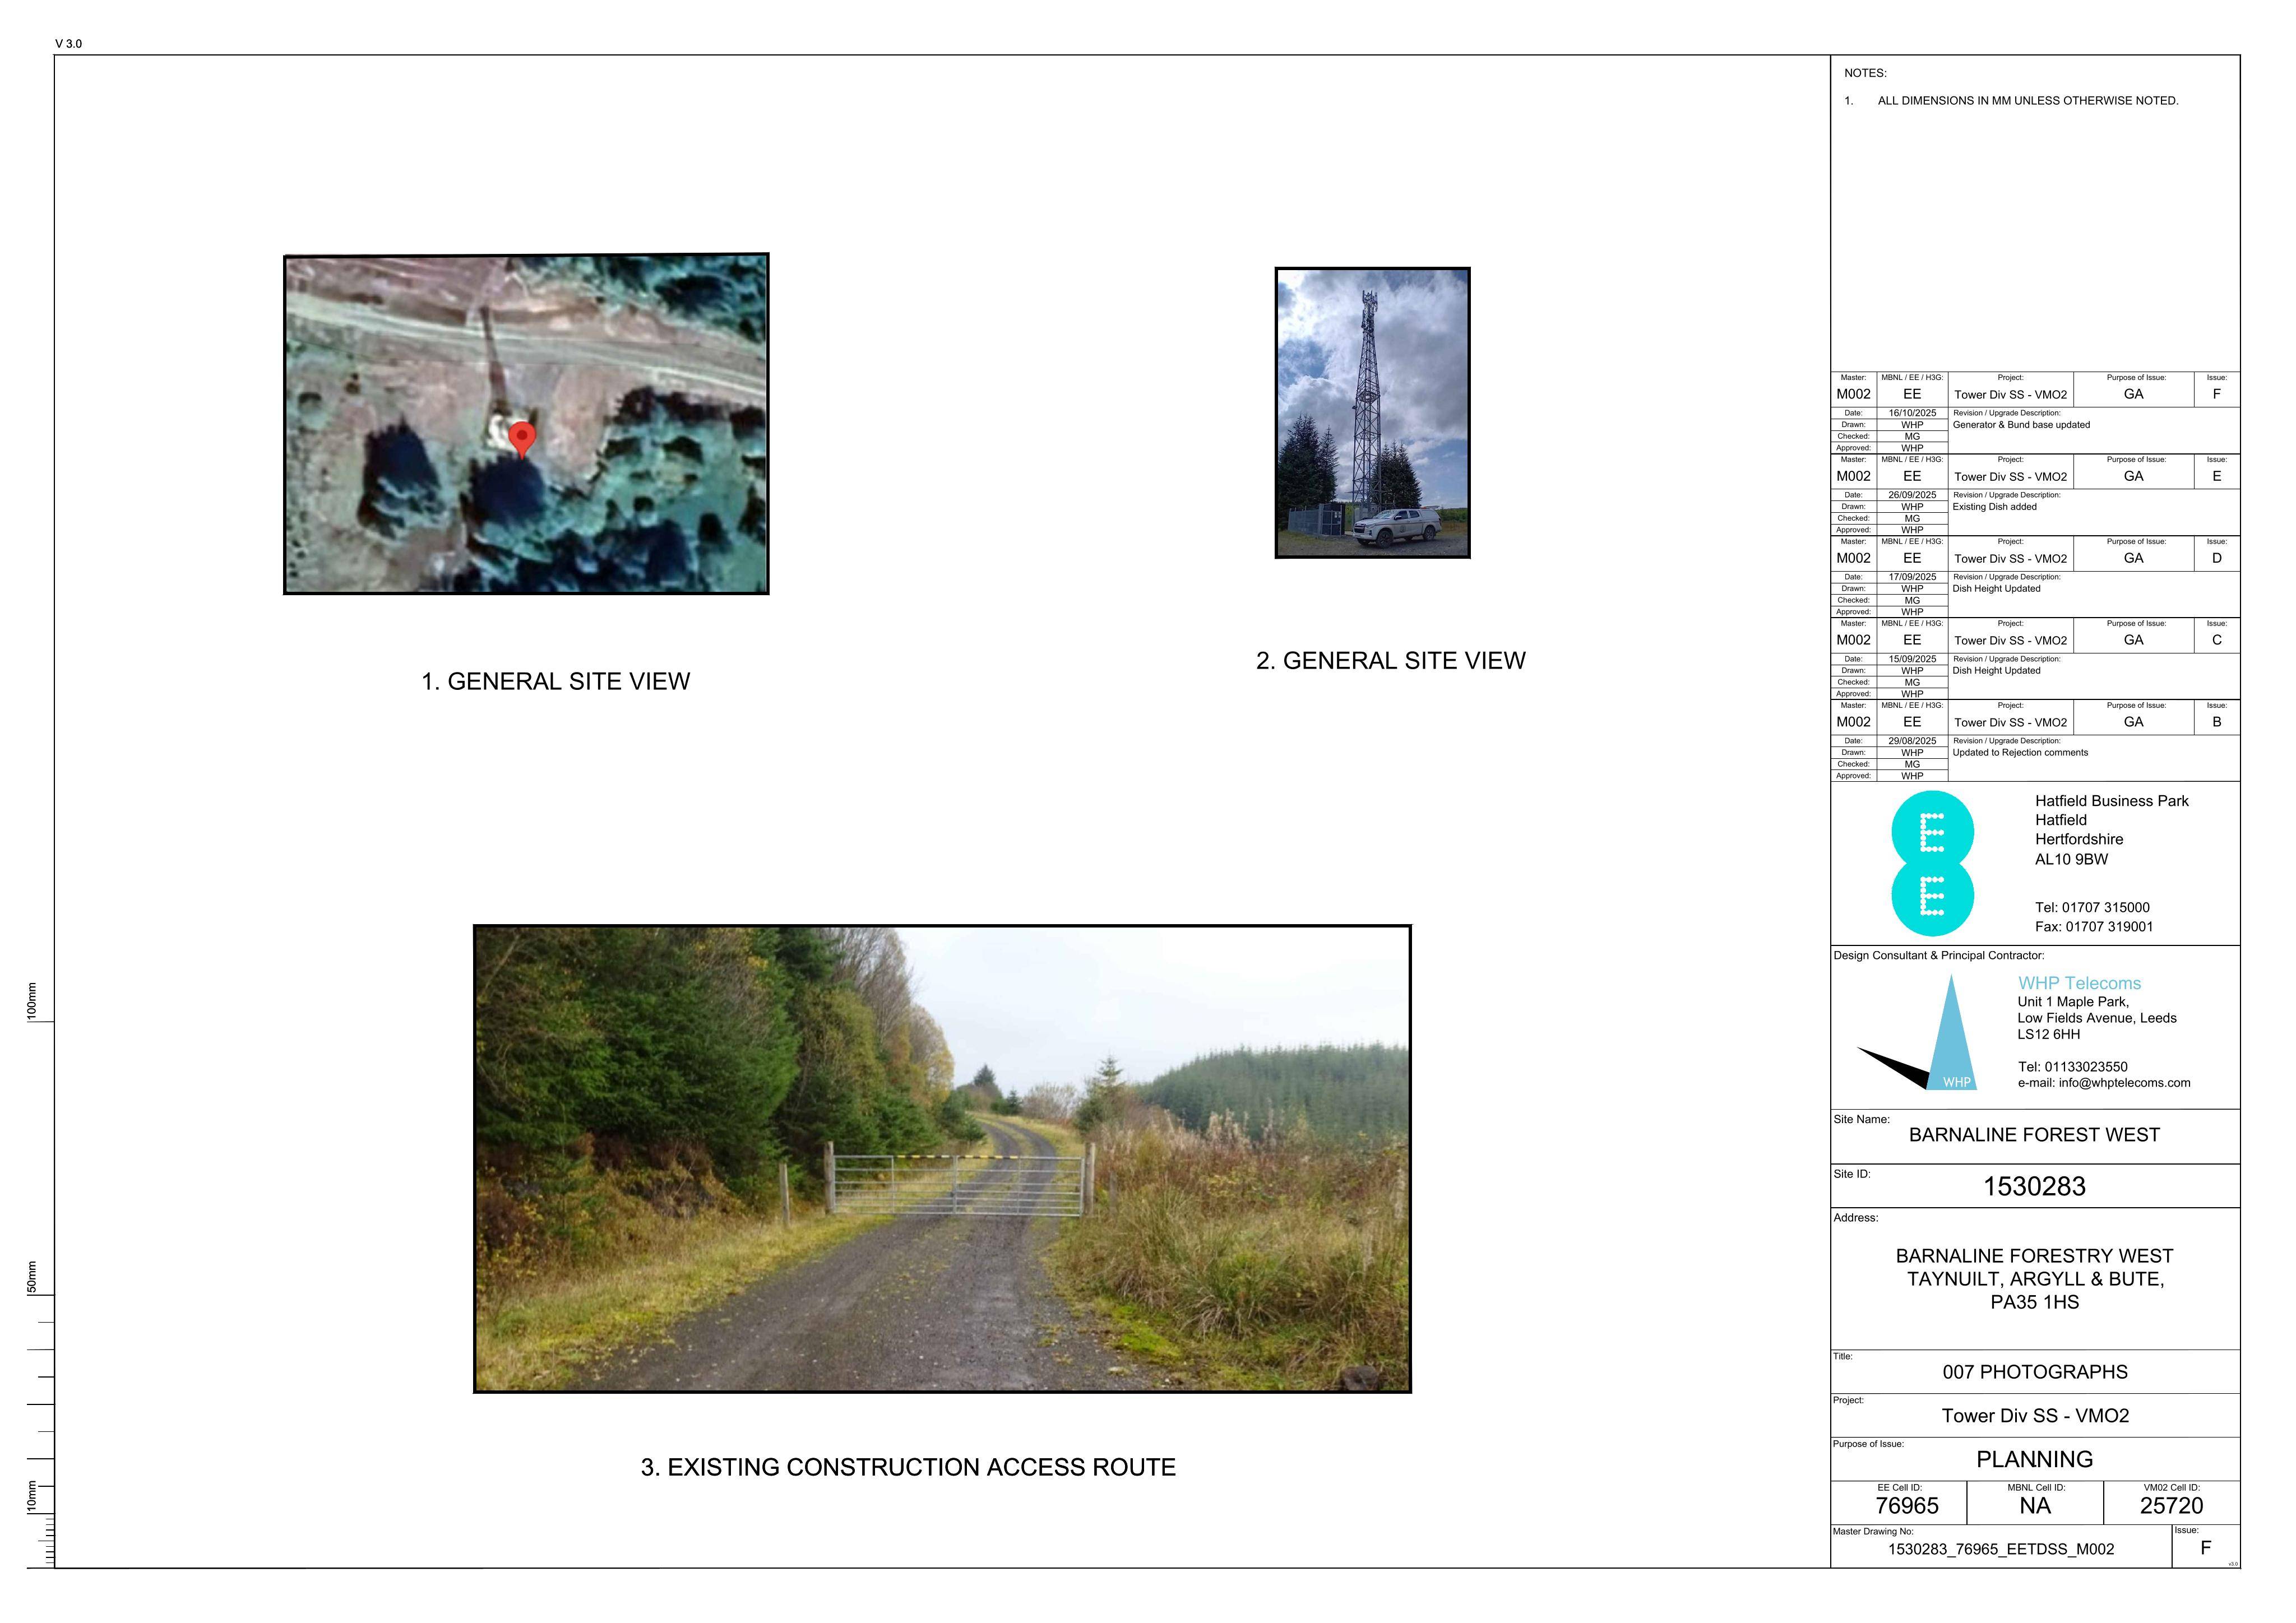The width and height of the screenshot is (2296, 1623).
Task: Click site name 'BARNALINE FOREST WEST'
Action: point(2034,1135)
